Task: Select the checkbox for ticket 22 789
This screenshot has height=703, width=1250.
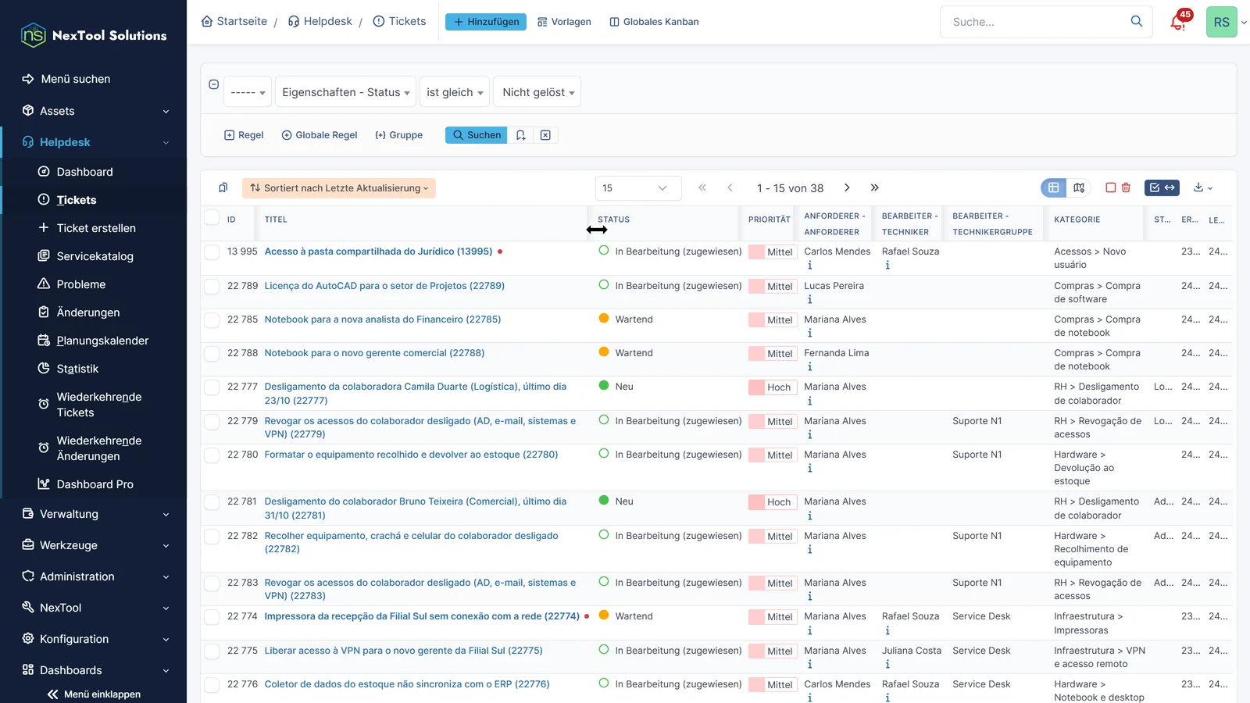Action: 212,286
